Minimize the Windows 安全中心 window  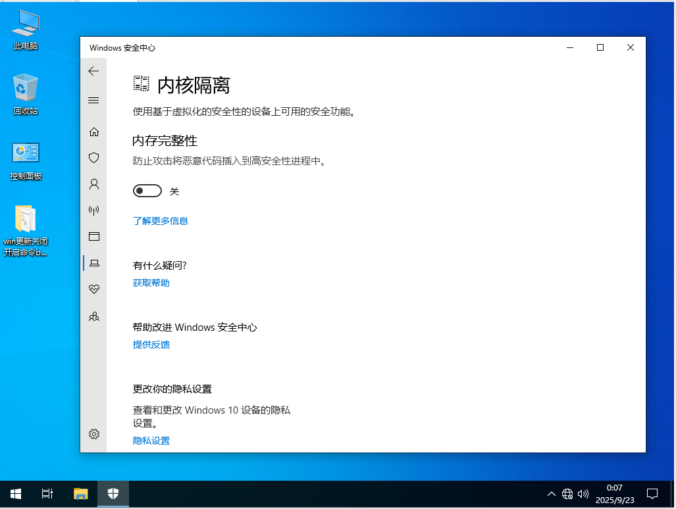[x=570, y=47]
